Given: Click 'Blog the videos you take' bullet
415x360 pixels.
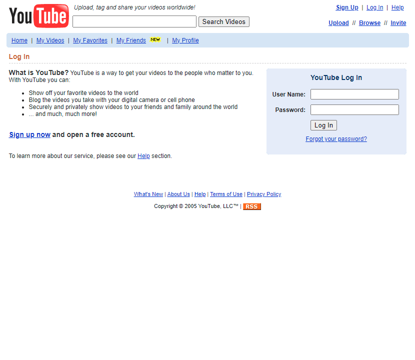Looking at the screenshot, I should pyautogui.click(x=111, y=100).
